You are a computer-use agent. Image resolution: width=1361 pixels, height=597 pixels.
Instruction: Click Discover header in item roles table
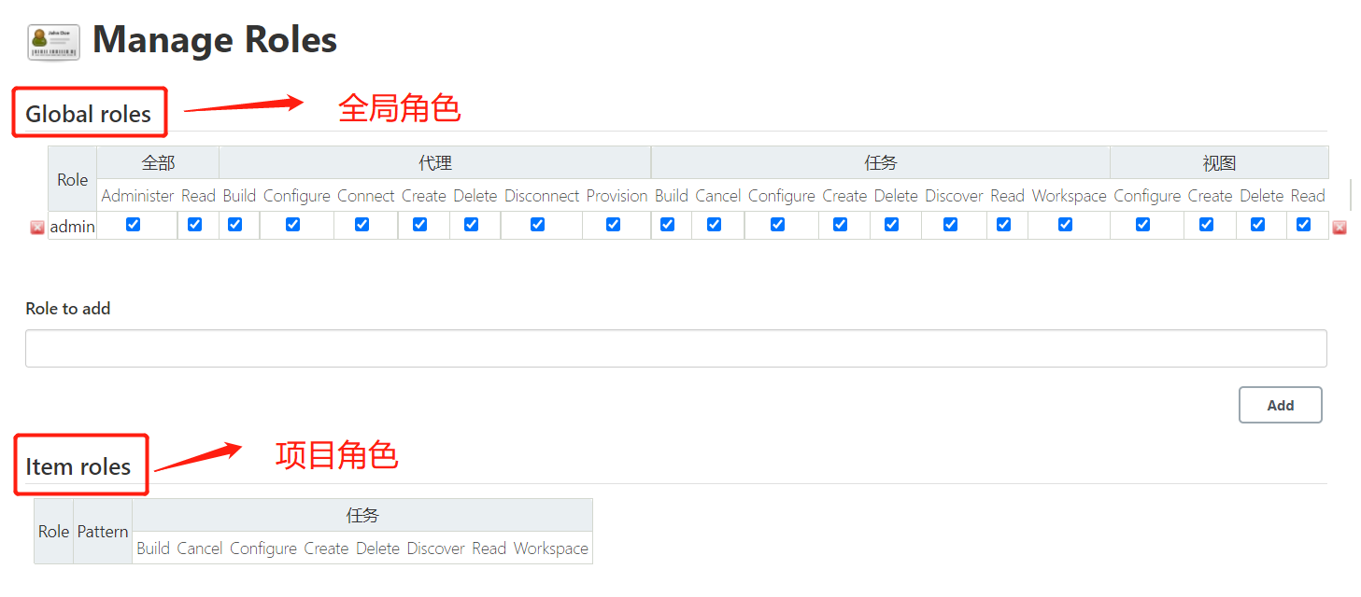(435, 548)
